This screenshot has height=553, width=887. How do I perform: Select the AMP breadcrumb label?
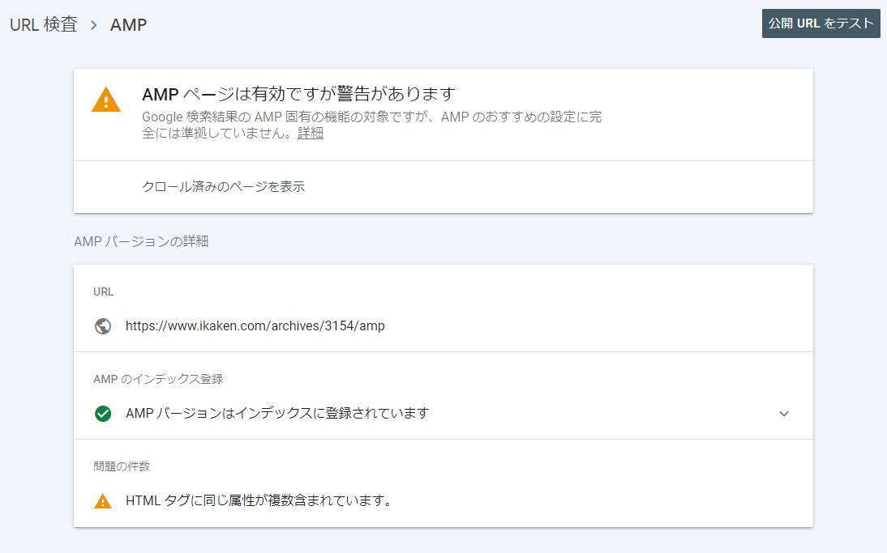coord(128,25)
